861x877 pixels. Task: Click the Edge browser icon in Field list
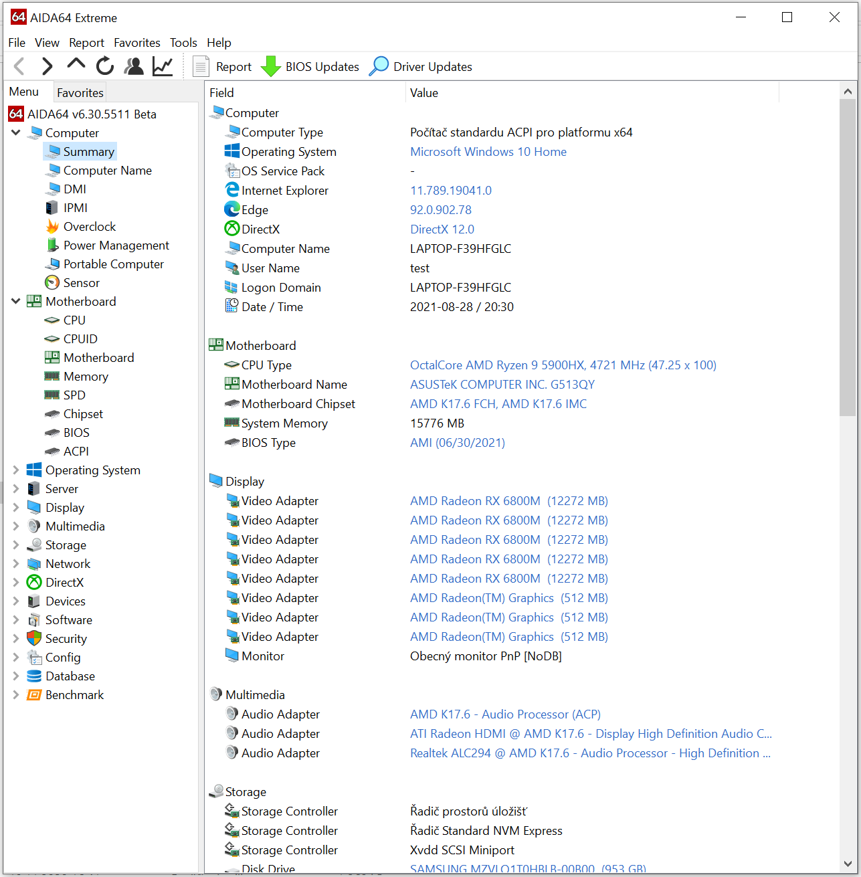[x=232, y=209]
